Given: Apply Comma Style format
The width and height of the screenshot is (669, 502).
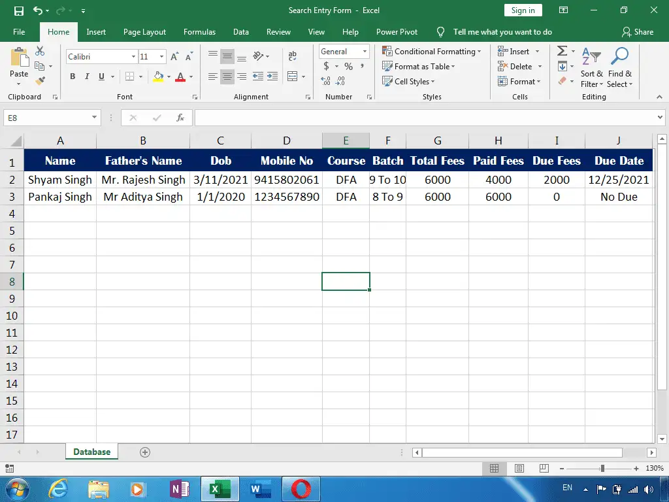Looking at the screenshot, I should pyautogui.click(x=362, y=66).
